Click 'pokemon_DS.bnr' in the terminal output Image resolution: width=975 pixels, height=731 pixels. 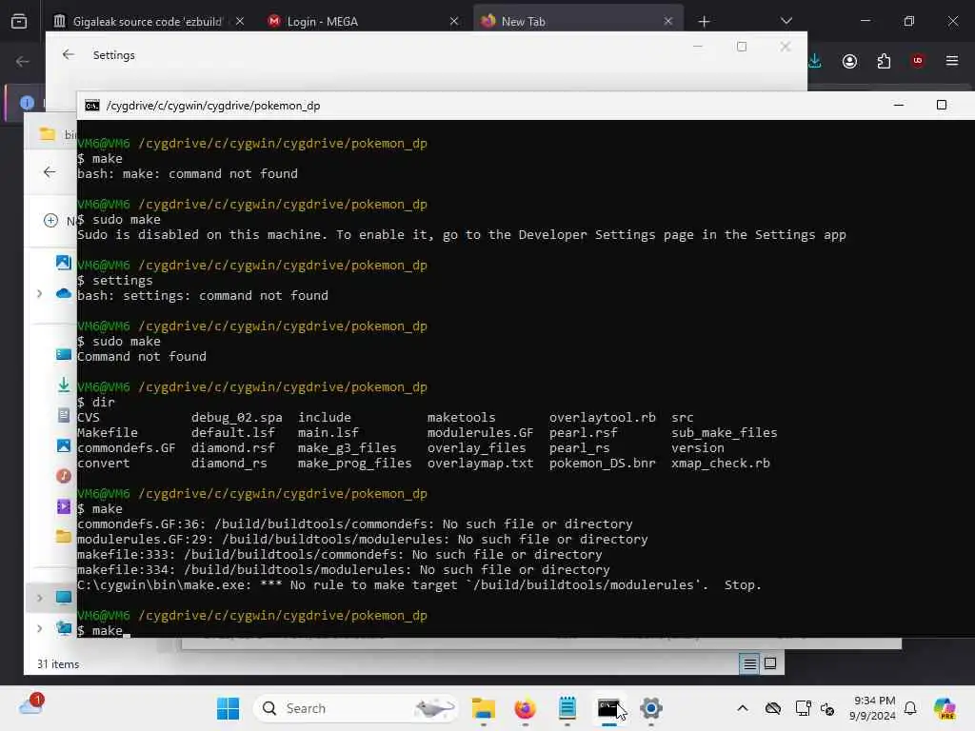[602, 464]
